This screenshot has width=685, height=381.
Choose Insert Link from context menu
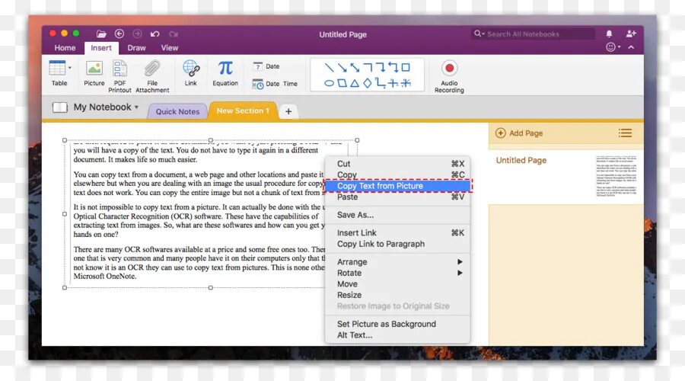pyautogui.click(x=397, y=232)
